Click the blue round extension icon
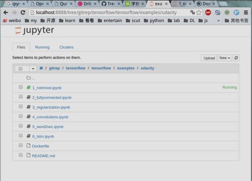 pyautogui.click(x=236, y=12)
